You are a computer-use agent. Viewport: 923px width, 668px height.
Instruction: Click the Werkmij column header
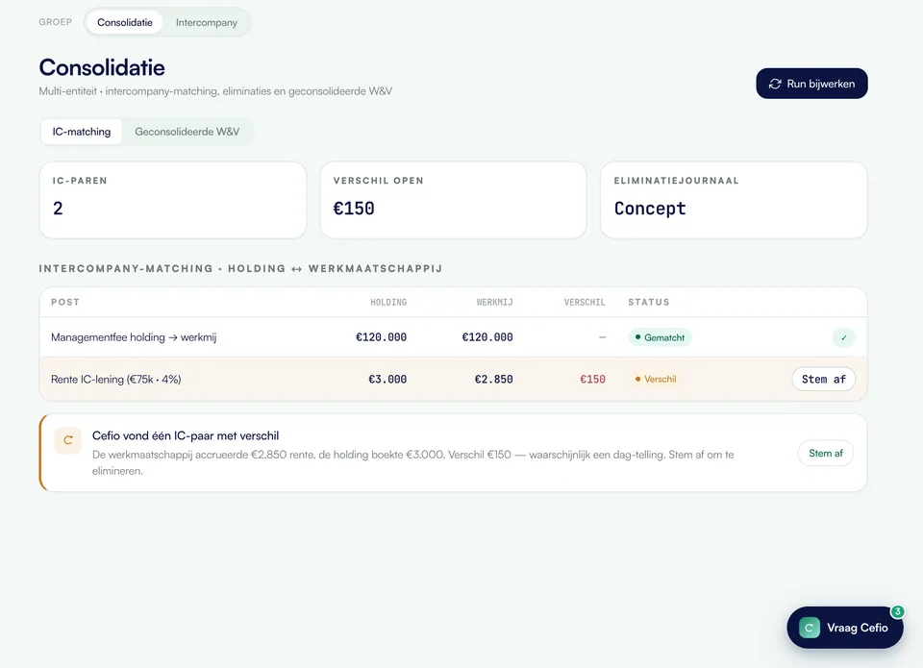494,302
